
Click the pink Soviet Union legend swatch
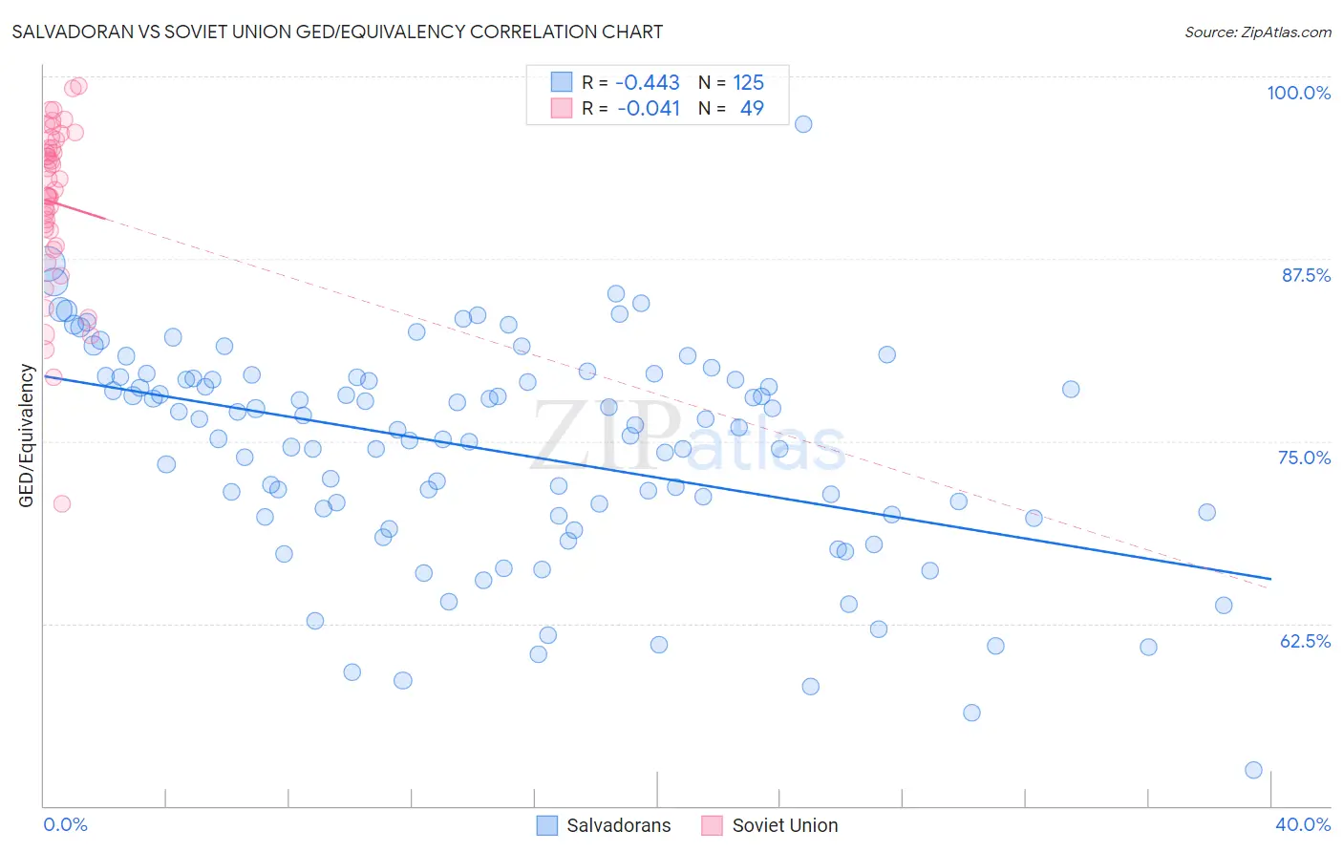pos(712,825)
